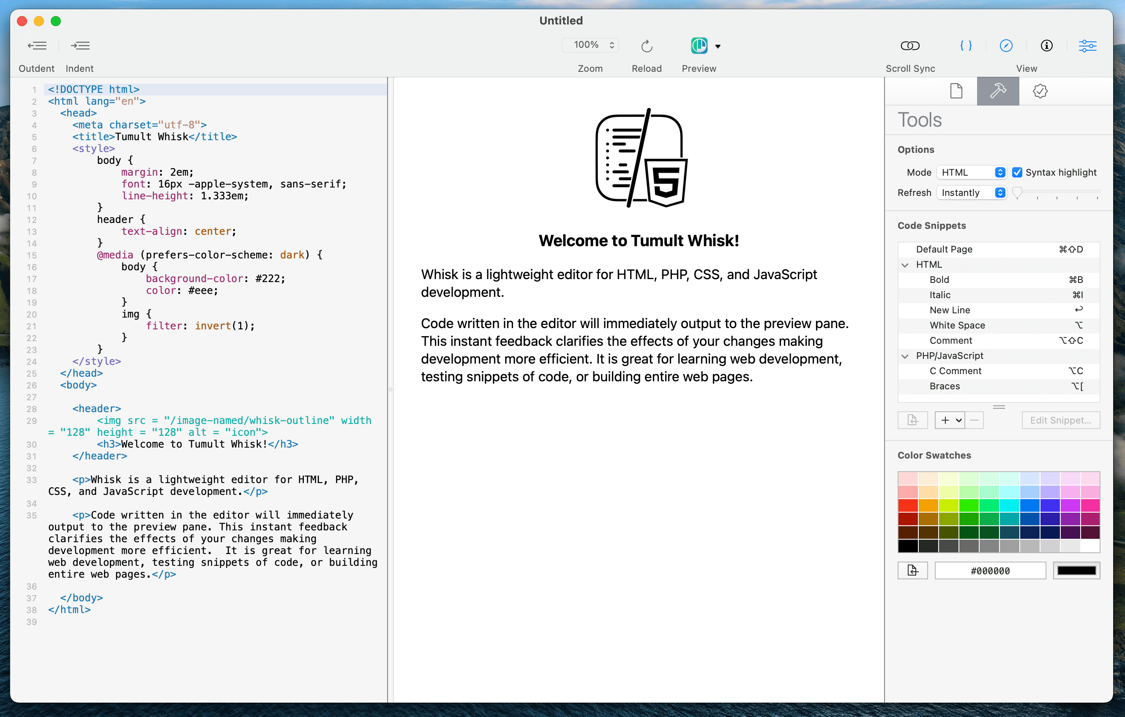Click the Welcome to Tumult Whisk! heading
The width and height of the screenshot is (1125, 717).
click(x=639, y=240)
